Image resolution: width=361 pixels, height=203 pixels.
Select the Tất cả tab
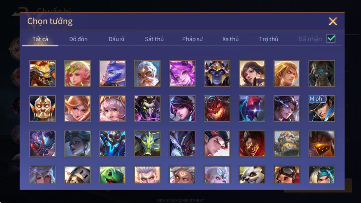(40, 39)
